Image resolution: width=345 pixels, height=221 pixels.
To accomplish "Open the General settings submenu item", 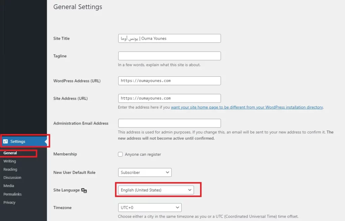I will pyautogui.click(x=10, y=153).
